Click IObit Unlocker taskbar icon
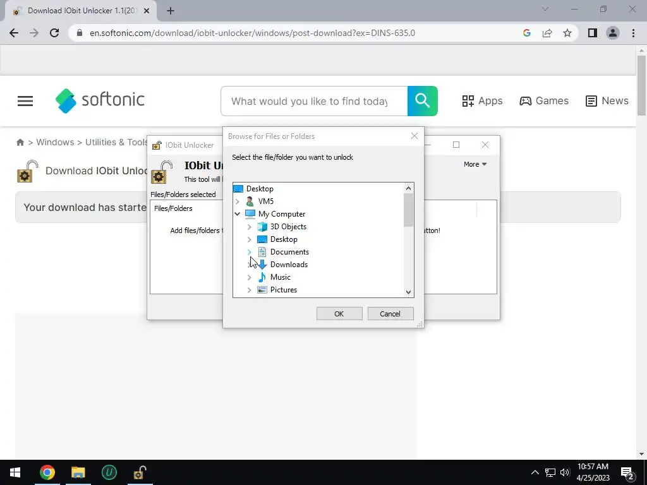 (x=140, y=472)
